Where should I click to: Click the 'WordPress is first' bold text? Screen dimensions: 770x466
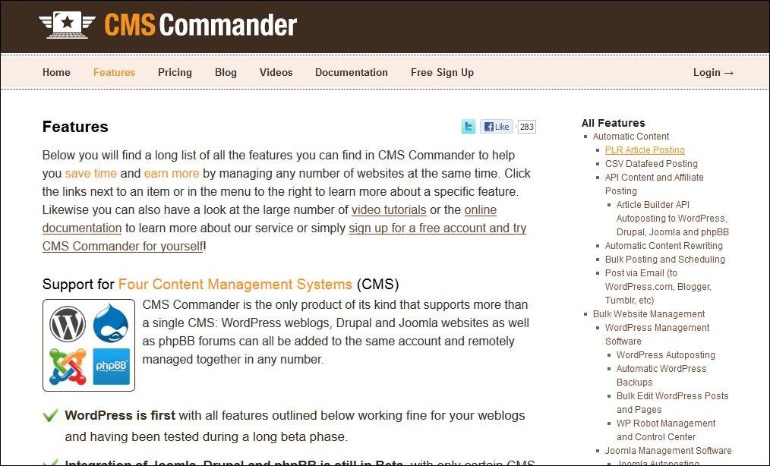click(x=120, y=415)
